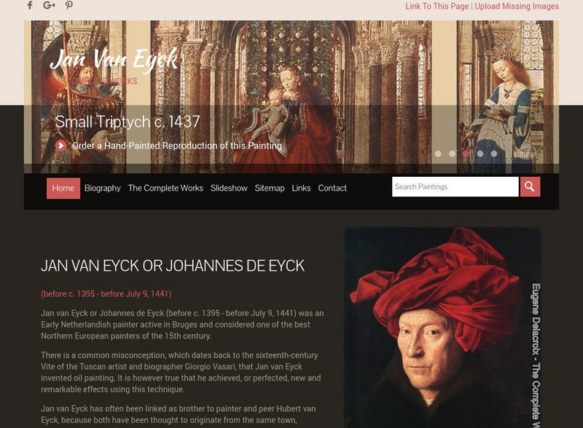Image resolution: width=583 pixels, height=428 pixels.
Task: Go to The Complete Works page
Action: coord(166,189)
